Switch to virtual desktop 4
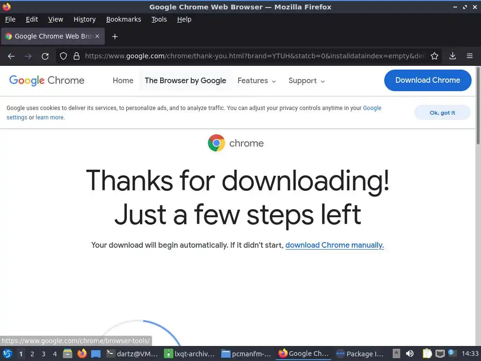 [x=55, y=353]
